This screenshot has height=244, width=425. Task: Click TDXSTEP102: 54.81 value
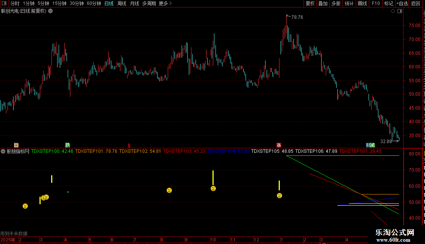(x=140, y=151)
